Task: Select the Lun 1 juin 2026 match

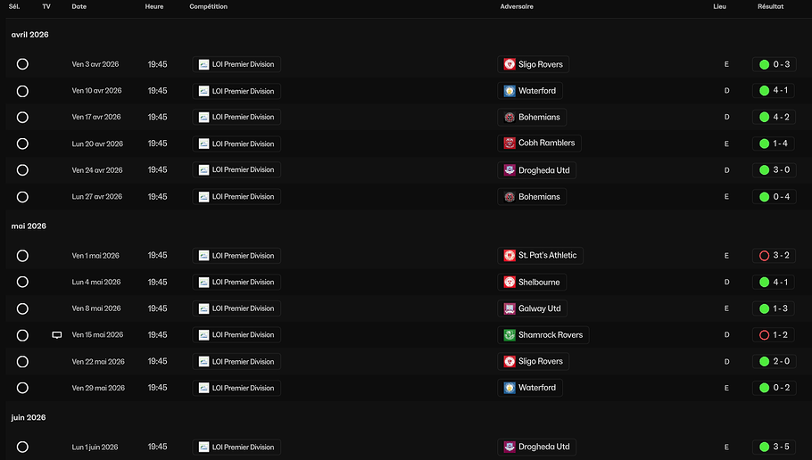Action: 22,447
